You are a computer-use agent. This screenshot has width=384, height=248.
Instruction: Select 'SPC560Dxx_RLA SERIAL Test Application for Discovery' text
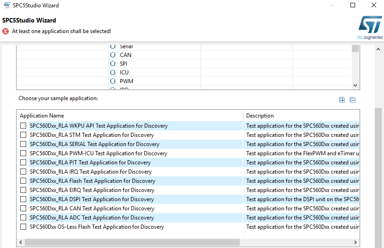point(95,144)
